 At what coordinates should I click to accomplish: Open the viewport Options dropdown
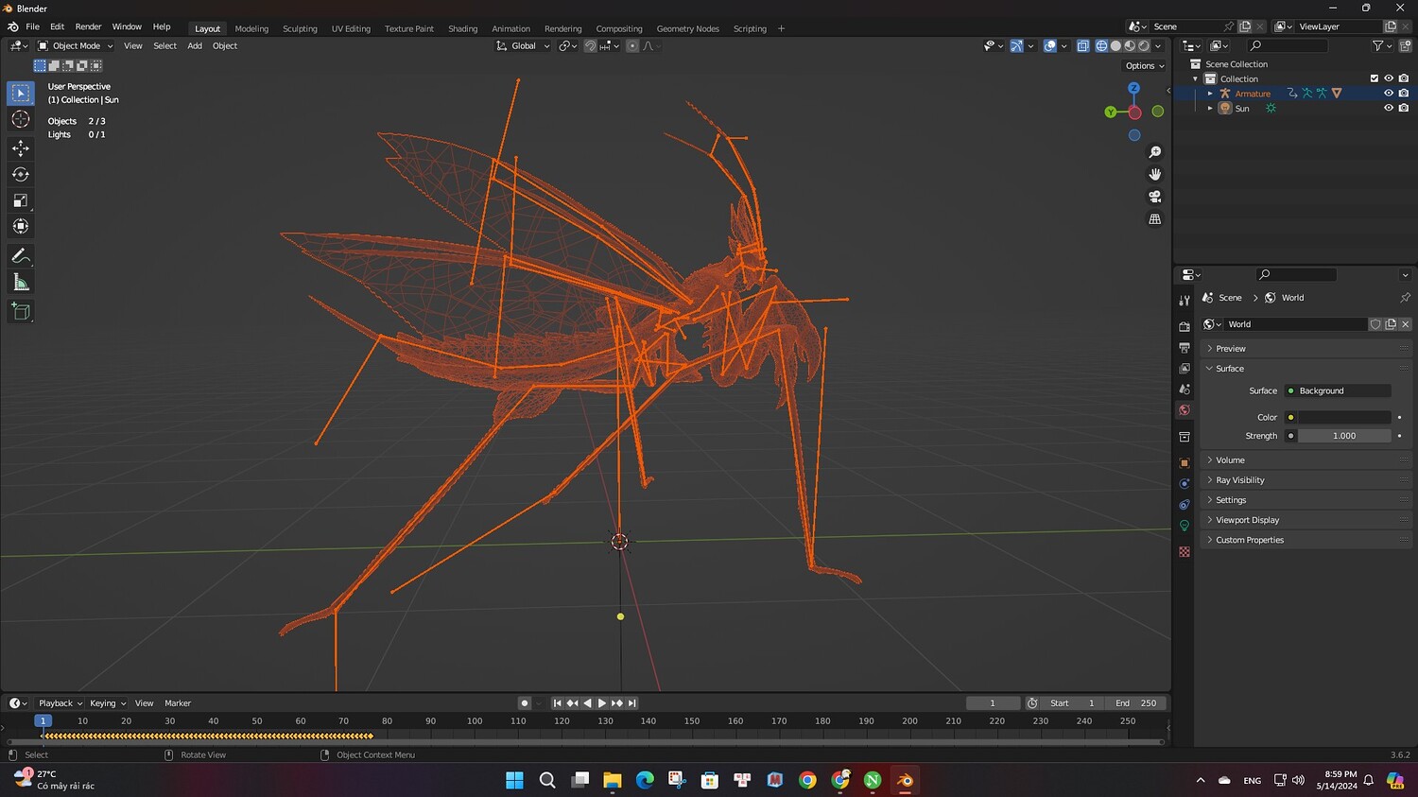coord(1145,66)
